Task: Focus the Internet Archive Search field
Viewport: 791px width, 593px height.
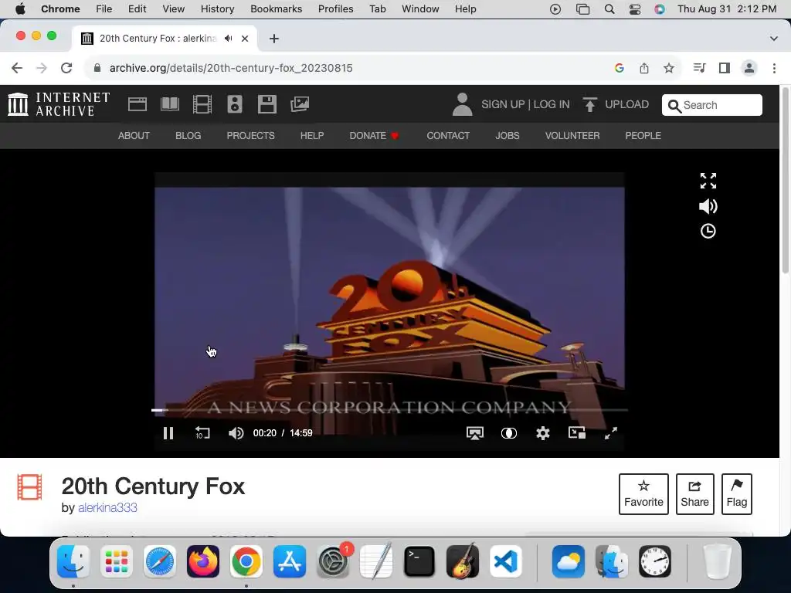Action: (x=711, y=105)
